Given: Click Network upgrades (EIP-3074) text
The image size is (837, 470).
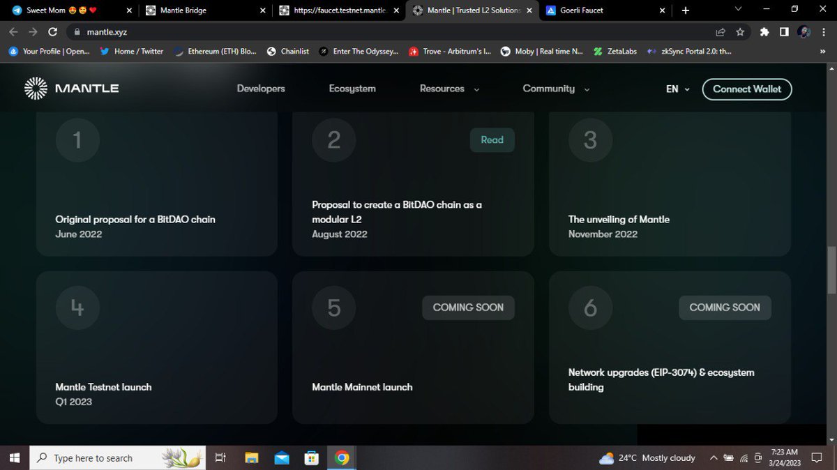Looking at the screenshot, I should point(661,379).
